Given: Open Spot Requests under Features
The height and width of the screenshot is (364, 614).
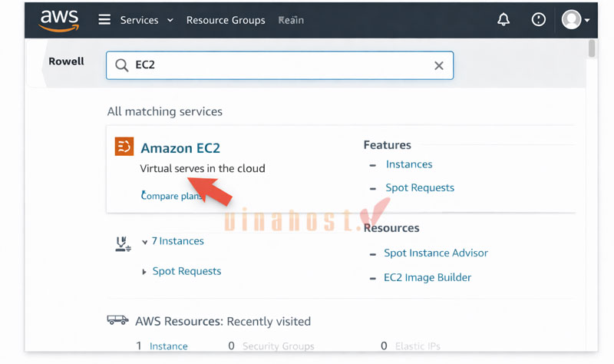Looking at the screenshot, I should tap(420, 187).
